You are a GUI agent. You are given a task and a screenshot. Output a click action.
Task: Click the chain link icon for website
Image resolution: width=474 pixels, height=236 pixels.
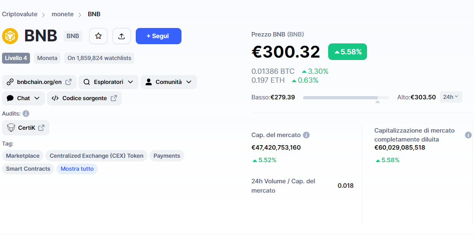coord(10,82)
